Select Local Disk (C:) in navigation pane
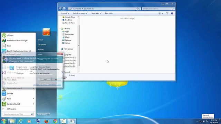This screenshot has width=221, height=124. (70, 58)
